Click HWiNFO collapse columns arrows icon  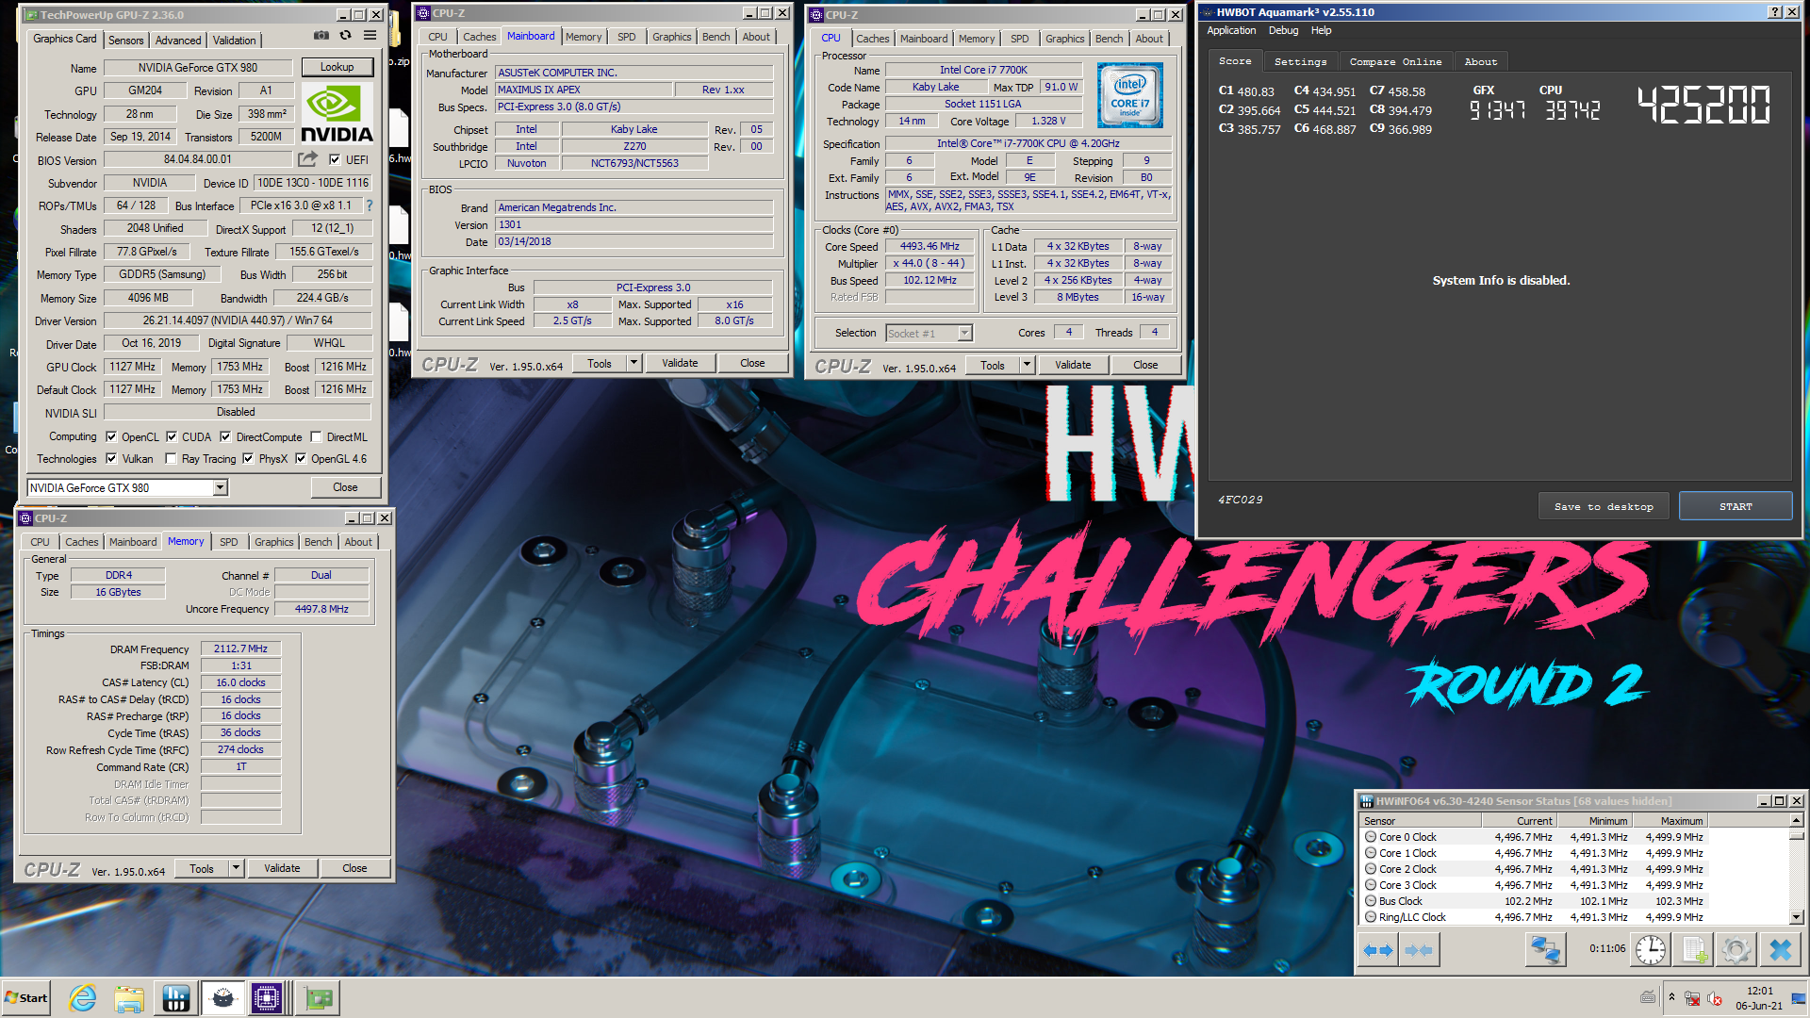[1418, 950]
